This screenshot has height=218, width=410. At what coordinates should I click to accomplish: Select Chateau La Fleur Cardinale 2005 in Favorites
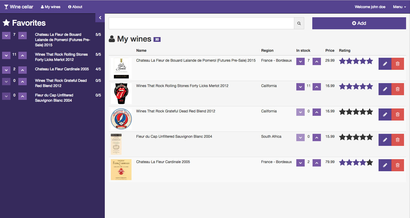click(x=62, y=69)
